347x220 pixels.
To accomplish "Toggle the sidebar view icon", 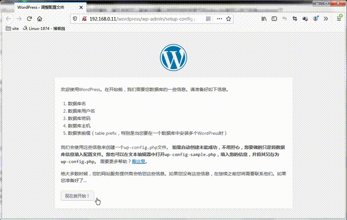I will tap(274, 19).
